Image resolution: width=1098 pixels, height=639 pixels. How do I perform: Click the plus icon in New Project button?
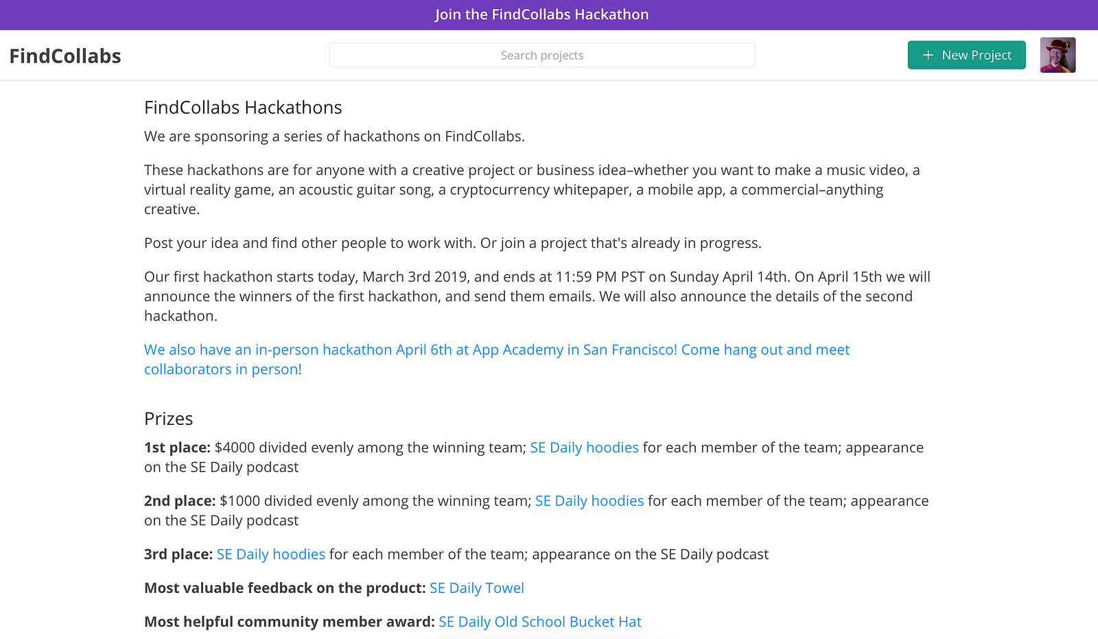(928, 55)
